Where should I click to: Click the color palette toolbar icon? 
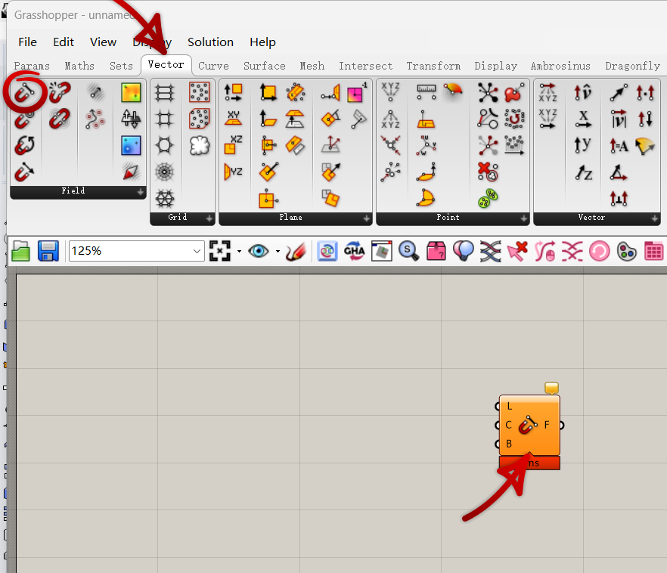click(x=627, y=251)
